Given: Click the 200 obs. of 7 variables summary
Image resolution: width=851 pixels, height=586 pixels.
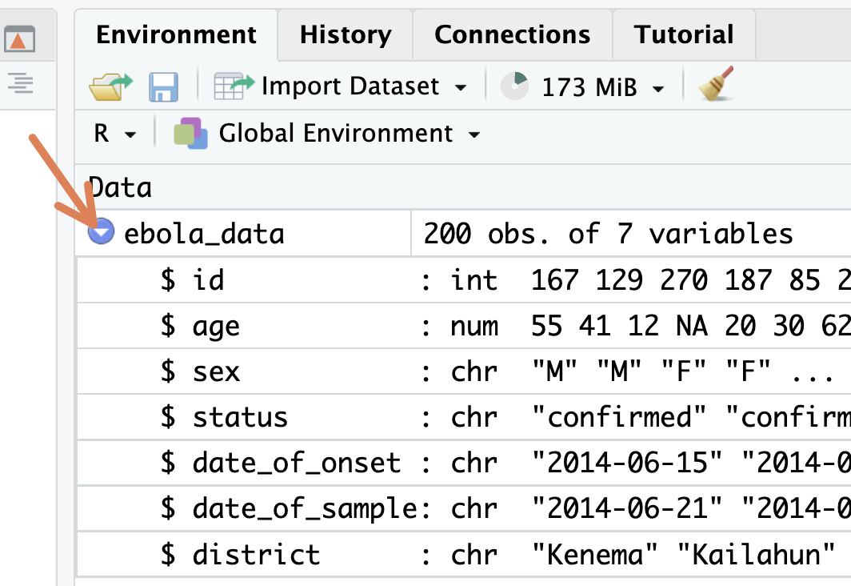Looking at the screenshot, I should click(608, 234).
